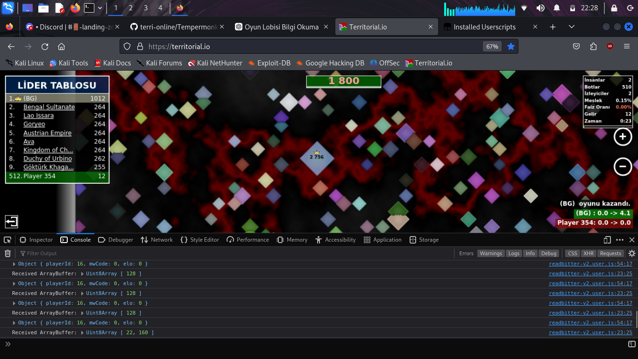
Task: Bookmark star icon in the address bar
Action: [511, 46]
